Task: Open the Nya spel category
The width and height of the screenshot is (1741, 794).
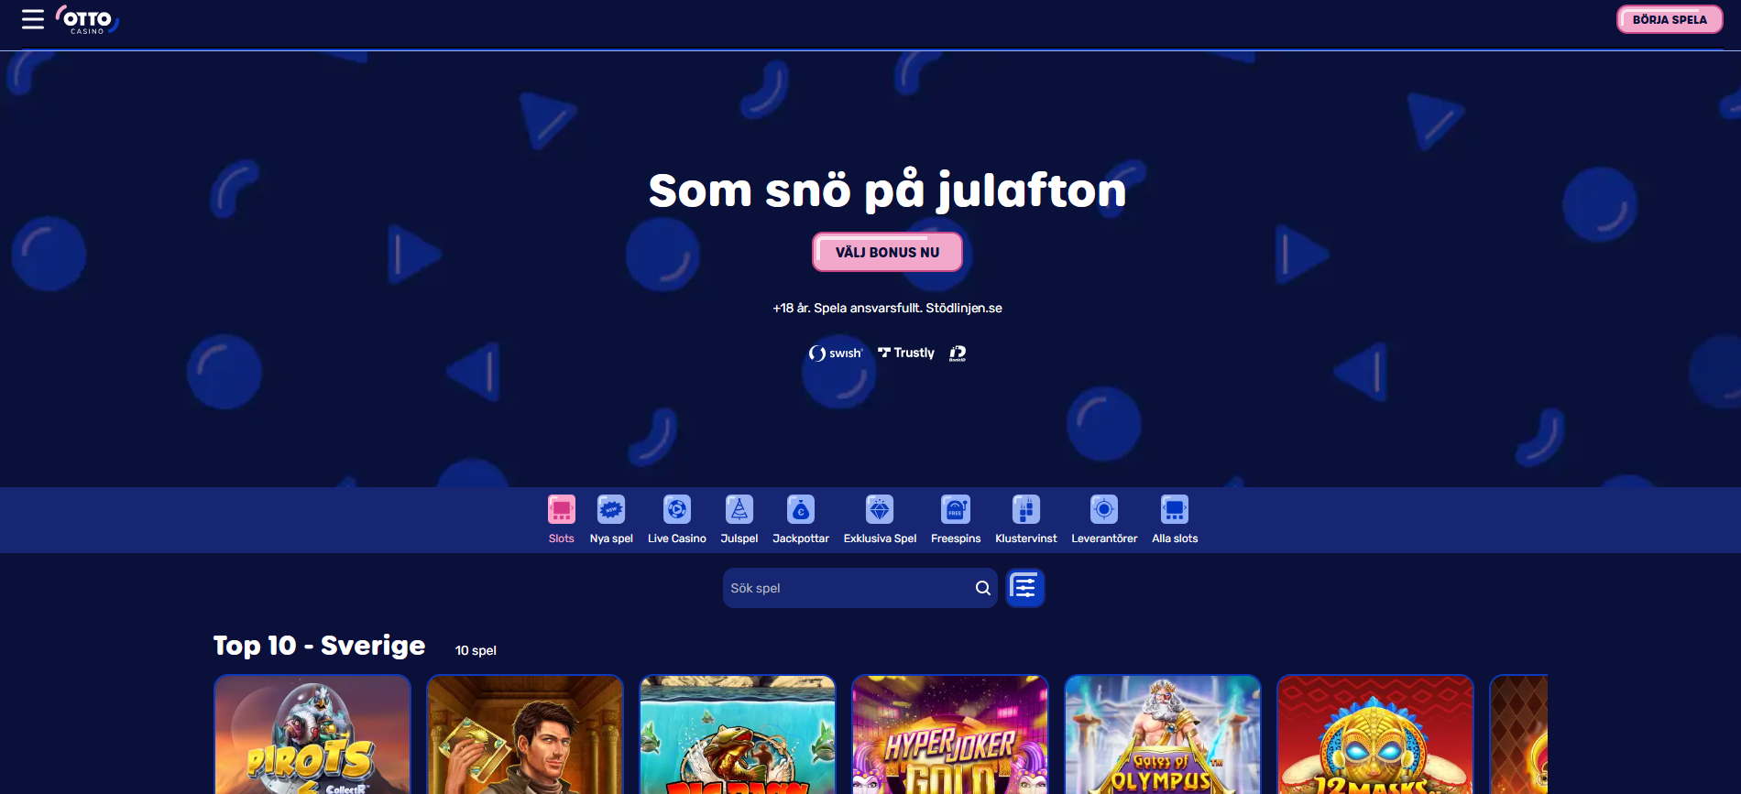Action: [611, 519]
